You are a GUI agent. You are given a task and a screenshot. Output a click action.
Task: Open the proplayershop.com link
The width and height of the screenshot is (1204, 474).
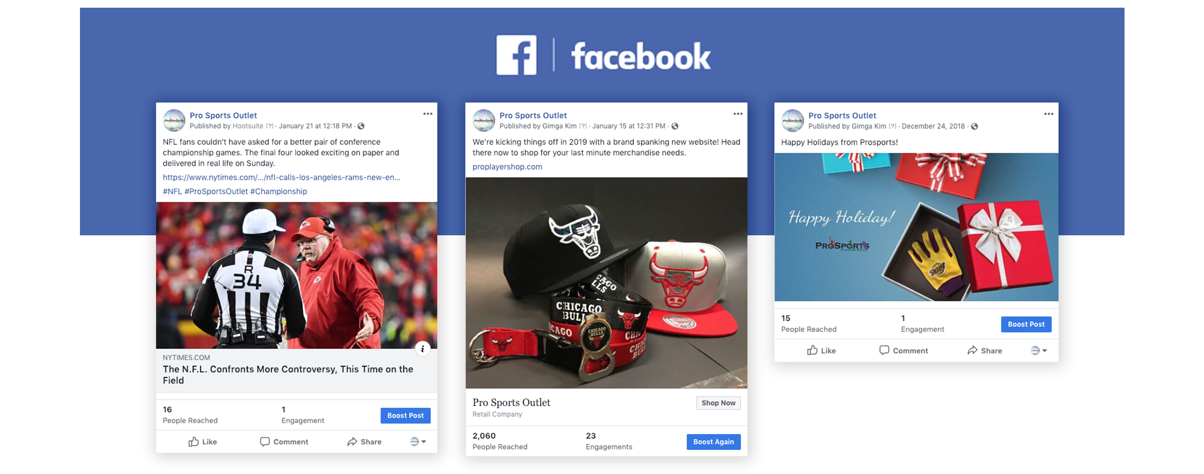[507, 167]
